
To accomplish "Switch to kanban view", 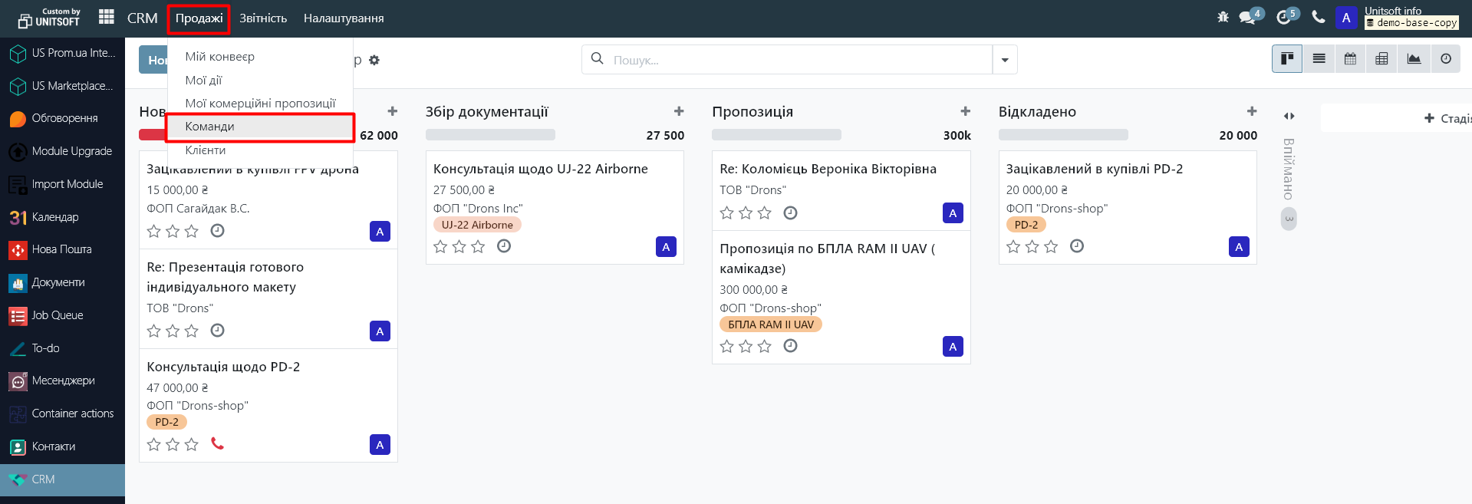I will [1287, 59].
